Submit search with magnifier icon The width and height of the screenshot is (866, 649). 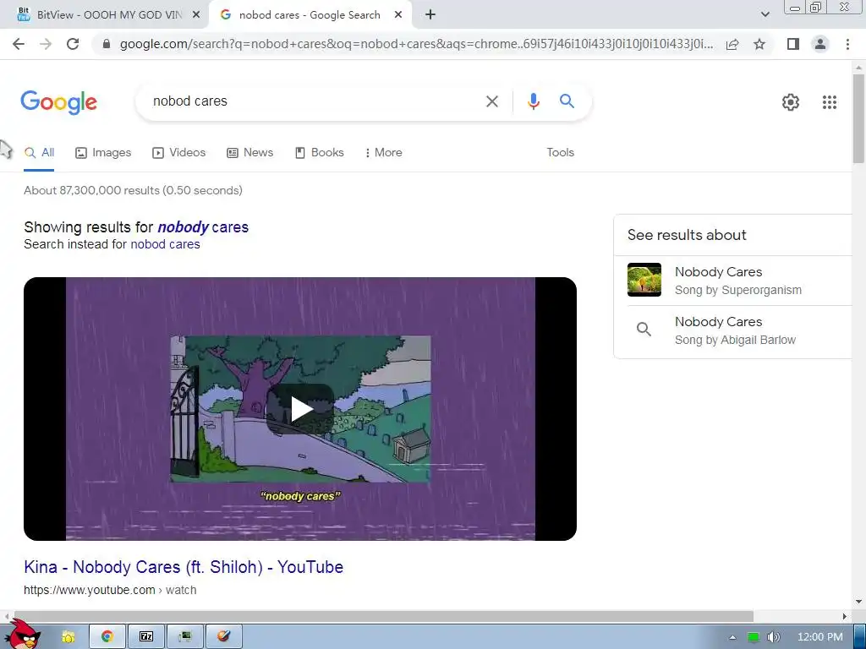click(x=567, y=101)
